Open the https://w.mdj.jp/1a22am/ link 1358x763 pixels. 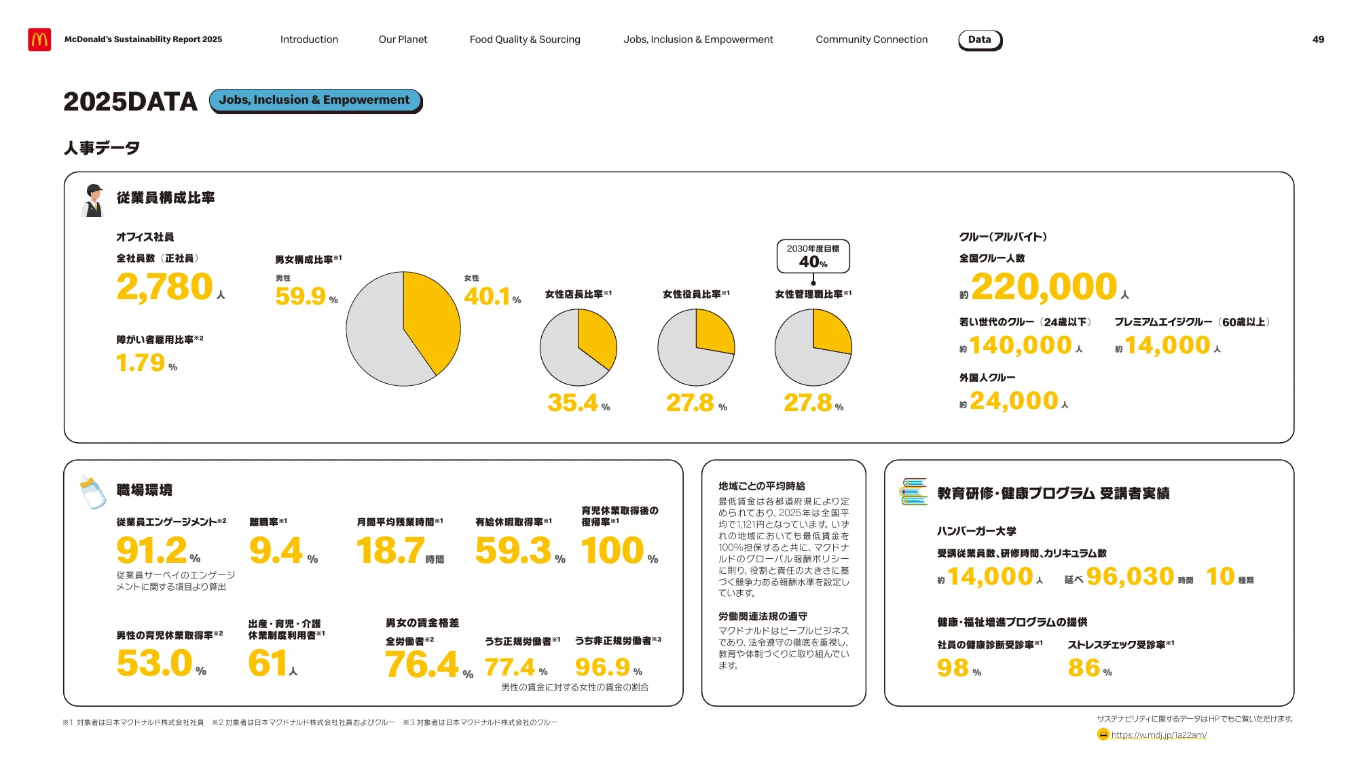tap(1158, 735)
